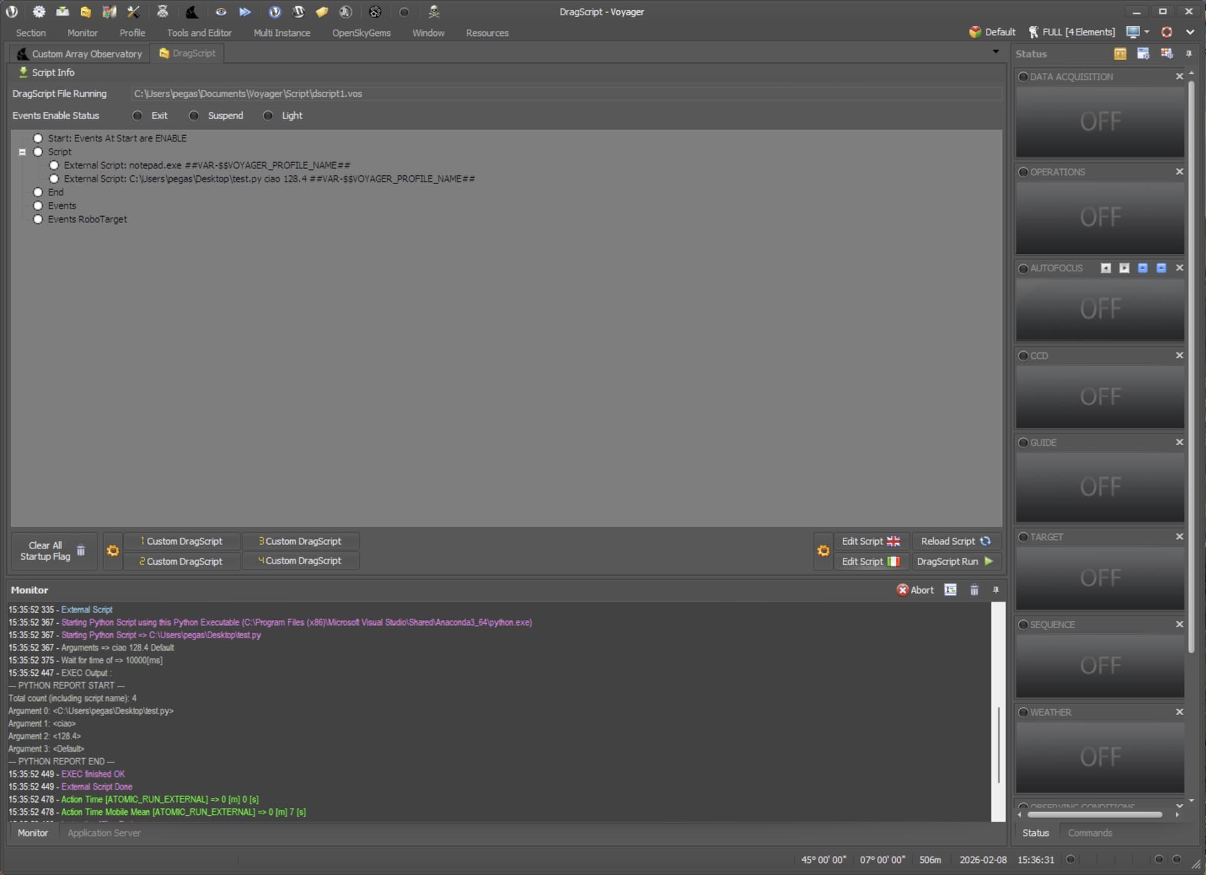
Task: Select the Suspend events radio button
Action: [x=194, y=116]
